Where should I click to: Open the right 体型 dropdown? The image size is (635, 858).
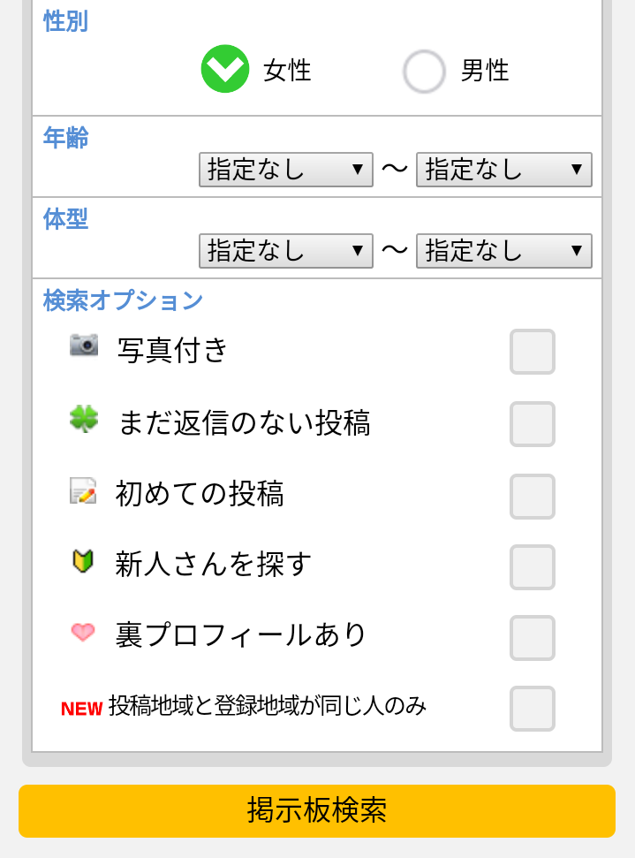point(503,251)
